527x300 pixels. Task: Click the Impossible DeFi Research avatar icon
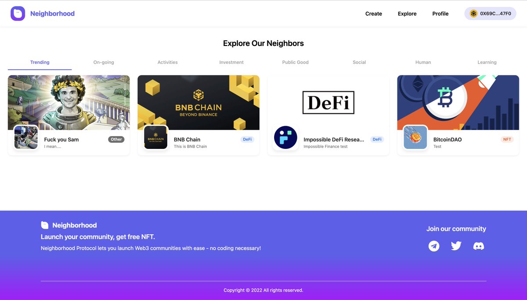285,138
